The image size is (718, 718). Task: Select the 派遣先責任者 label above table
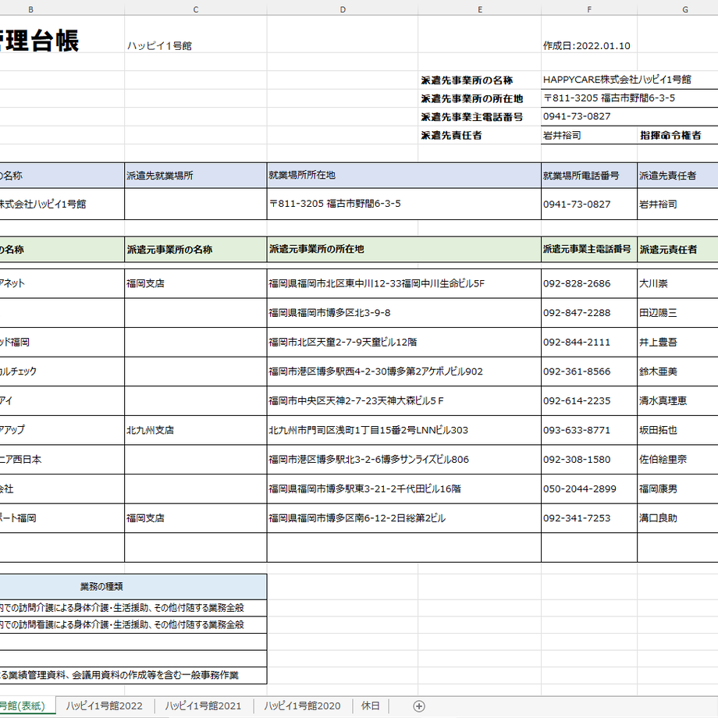[x=479, y=135]
